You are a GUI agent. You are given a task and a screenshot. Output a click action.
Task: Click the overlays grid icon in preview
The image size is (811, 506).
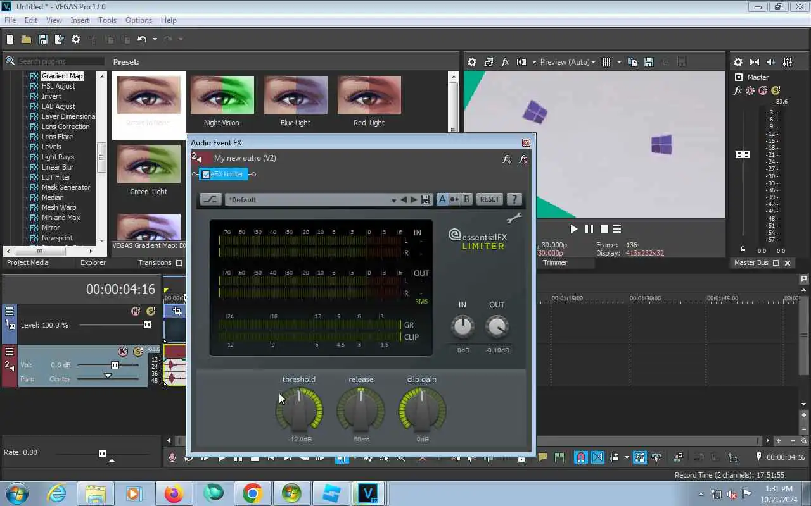pos(606,62)
